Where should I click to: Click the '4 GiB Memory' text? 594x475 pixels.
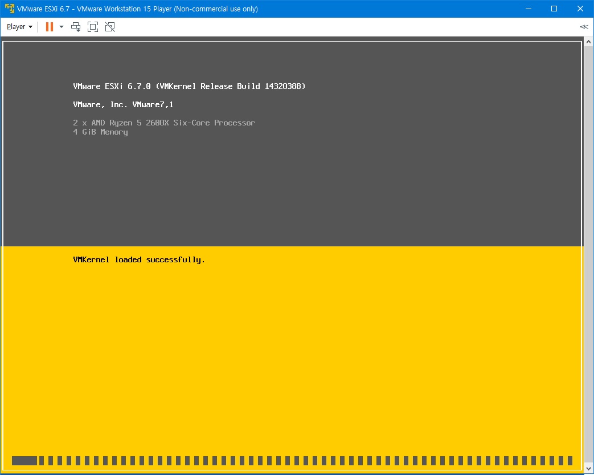100,132
